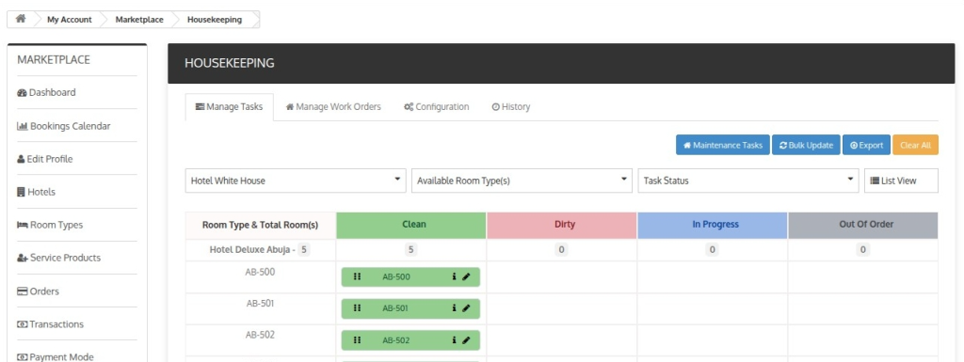This screenshot has width=964, height=362.
Task: Open the Task Status dropdown
Action: point(748,181)
